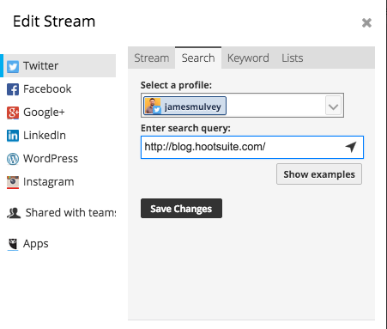Click the jamesmulvey profile name
387x329 pixels.
[193, 107]
